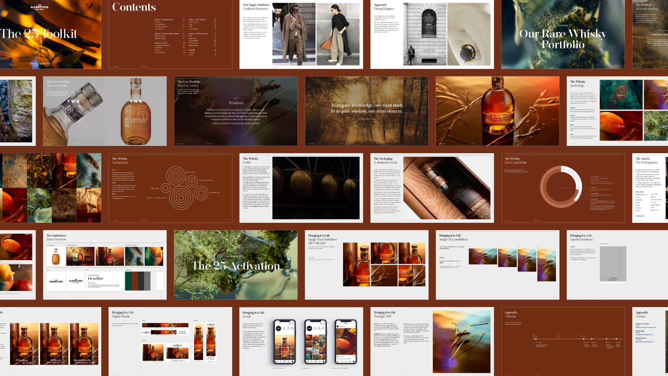Viewport: 668px width, 376px height.
Task: Open the Image Crop Guidelines slide with four crops
Action: pos(498,265)
